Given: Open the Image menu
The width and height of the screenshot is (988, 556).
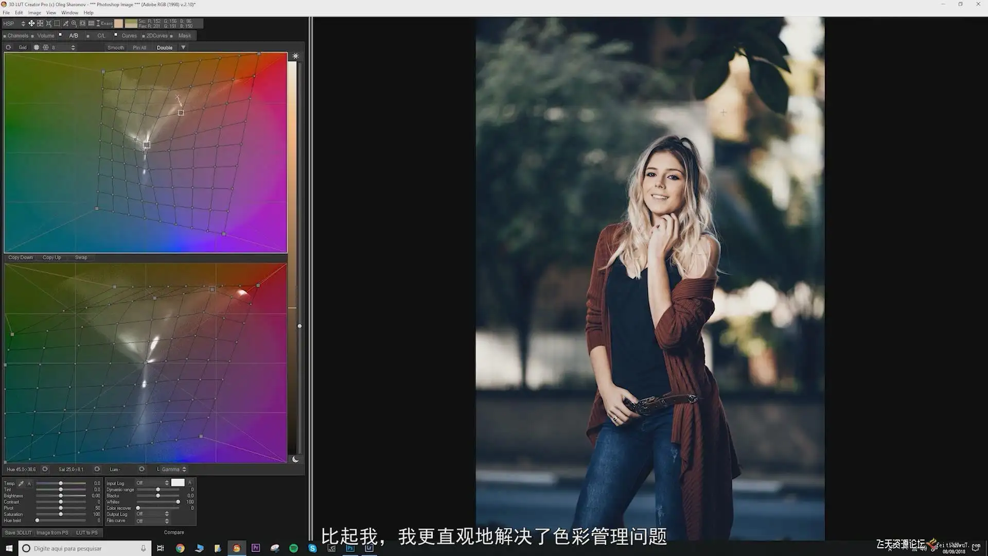Looking at the screenshot, I should point(34,12).
